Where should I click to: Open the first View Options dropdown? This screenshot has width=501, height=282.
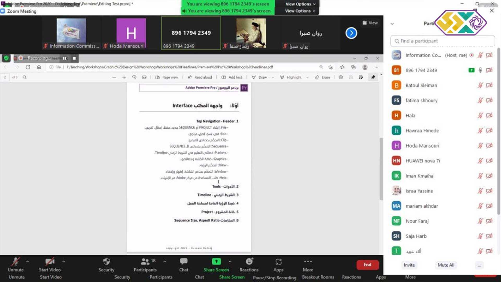coord(300,4)
